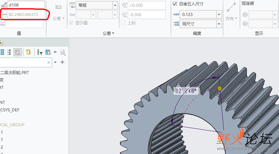279x154 pixels.
Task: Select 二级太阳轮.PRT in the model tree
Action: pos(15,73)
